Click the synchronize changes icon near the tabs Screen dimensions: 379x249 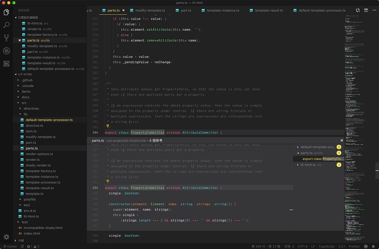[358, 10]
